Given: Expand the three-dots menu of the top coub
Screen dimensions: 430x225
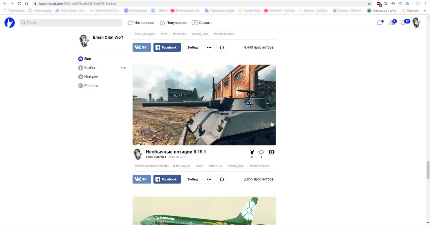Looking at the screenshot, I should [209, 47].
